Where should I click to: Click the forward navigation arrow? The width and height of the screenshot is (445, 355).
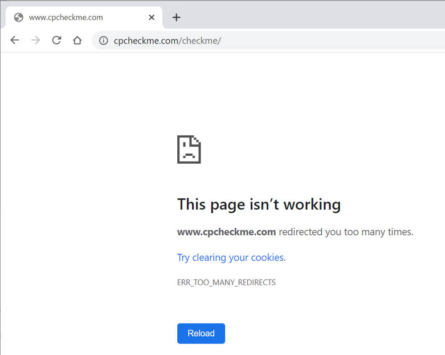click(x=36, y=40)
